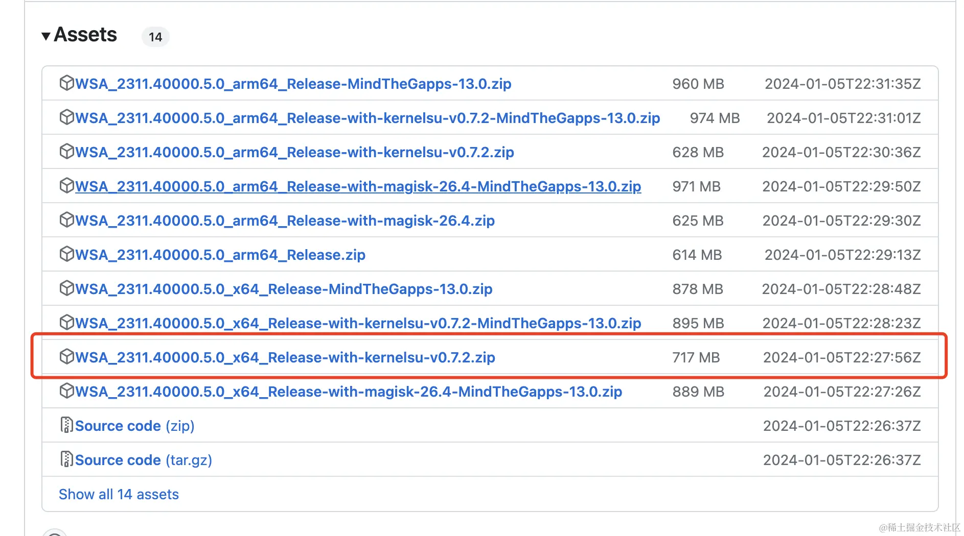Image resolution: width=964 pixels, height=536 pixels.
Task: Click the 889 MB size text
Action: click(x=698, y=392)
